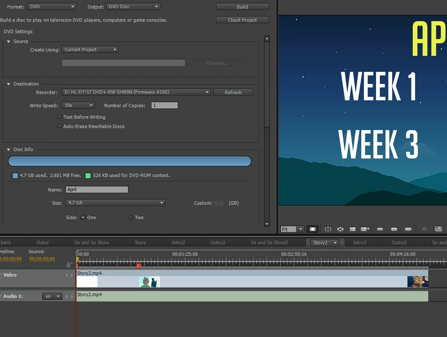Screen dimensions: 447x337
Task: Open the Create Using Current Project dropdown
Action: click(90, 50)
